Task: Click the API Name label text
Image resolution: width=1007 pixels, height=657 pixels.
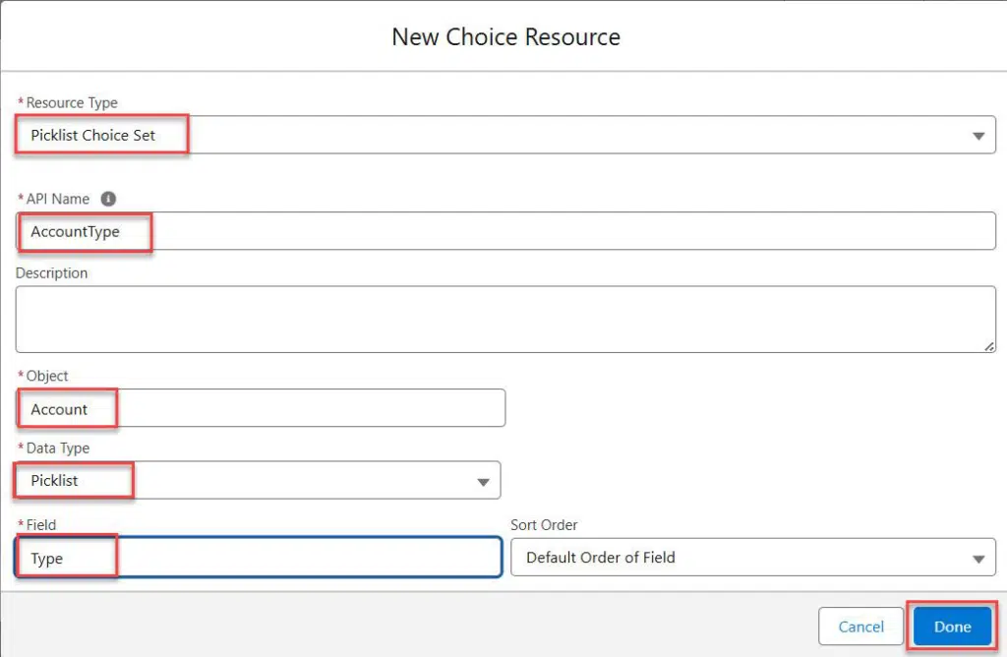Action: point(58,199)
